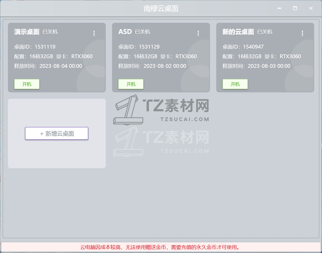Click the 已关机 status on the 演示桌面 card
Viewport: 322px width, 253px height.
point(50,32)
